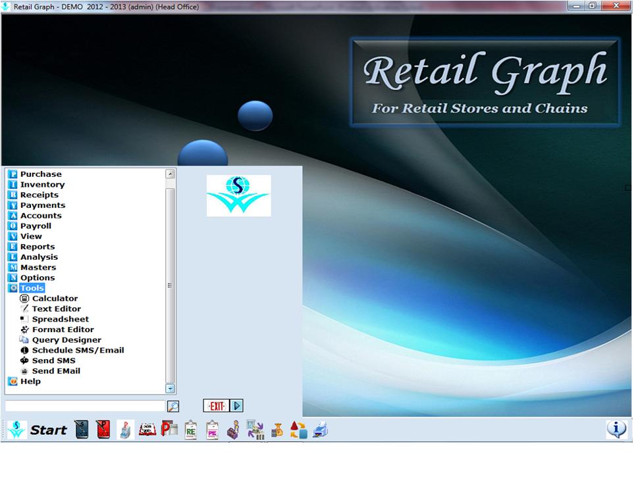This screenshot has height=490, width=634.
Task: Expand the Receipts menu
Action: pos(40,195)
